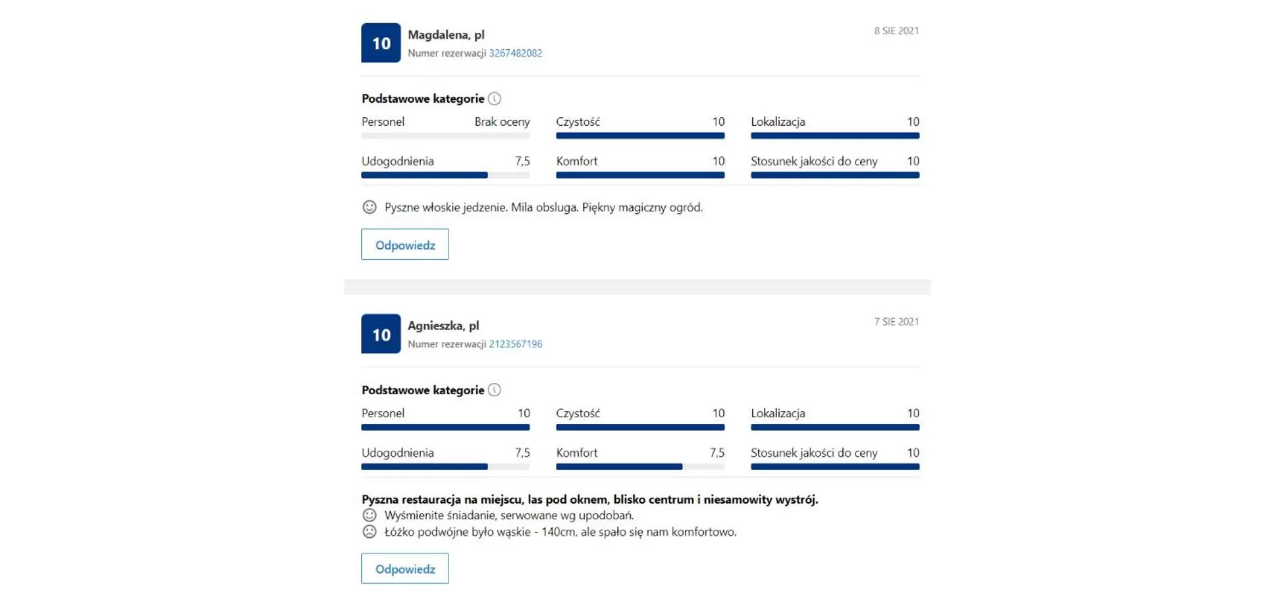Viewport: 1275px width, 599px height.
Task: Click Magdalena's Czystość rating bar
Action: 639,136
